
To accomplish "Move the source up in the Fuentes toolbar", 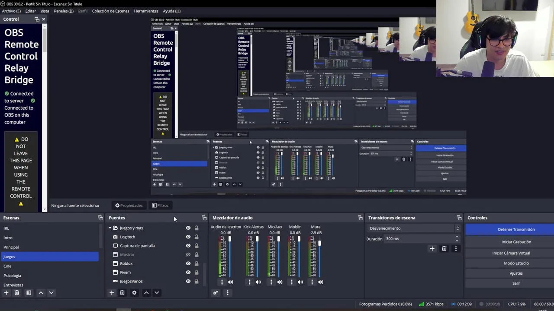I will click(x=146, y=293).
